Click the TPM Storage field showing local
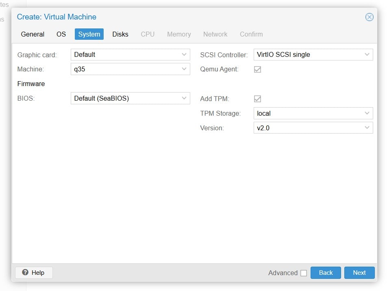The width and height of the screenshot is (387, 291). [x=307, y=113]
